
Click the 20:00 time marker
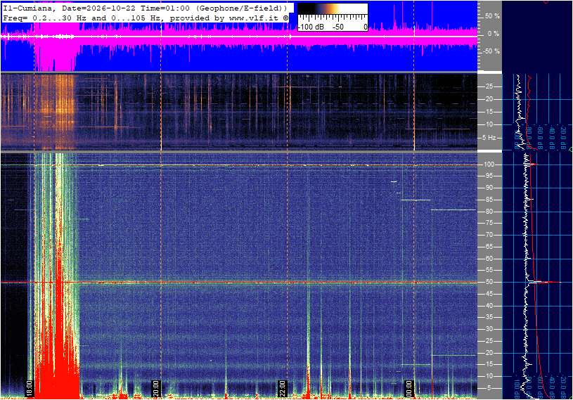point(156,388)
